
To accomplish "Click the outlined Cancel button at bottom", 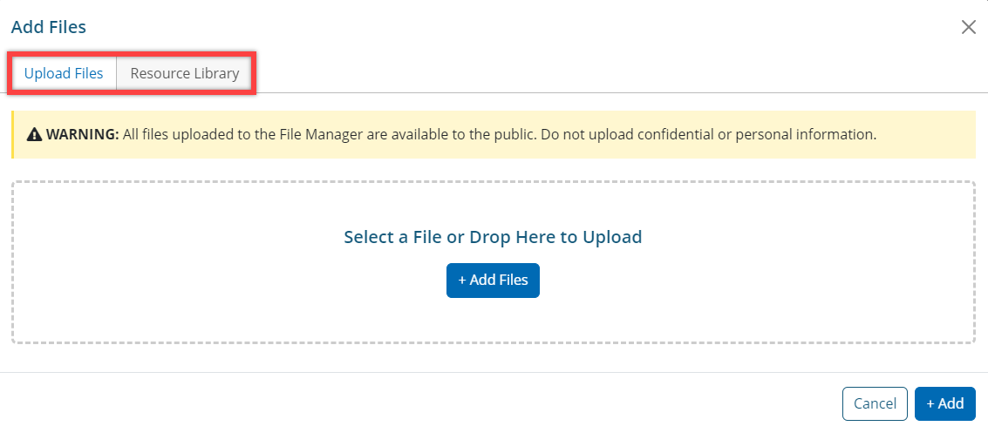I will [875, 403].
